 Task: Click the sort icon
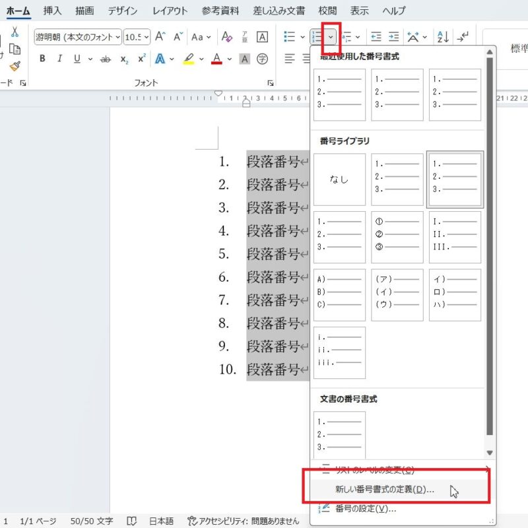point(444,37)
